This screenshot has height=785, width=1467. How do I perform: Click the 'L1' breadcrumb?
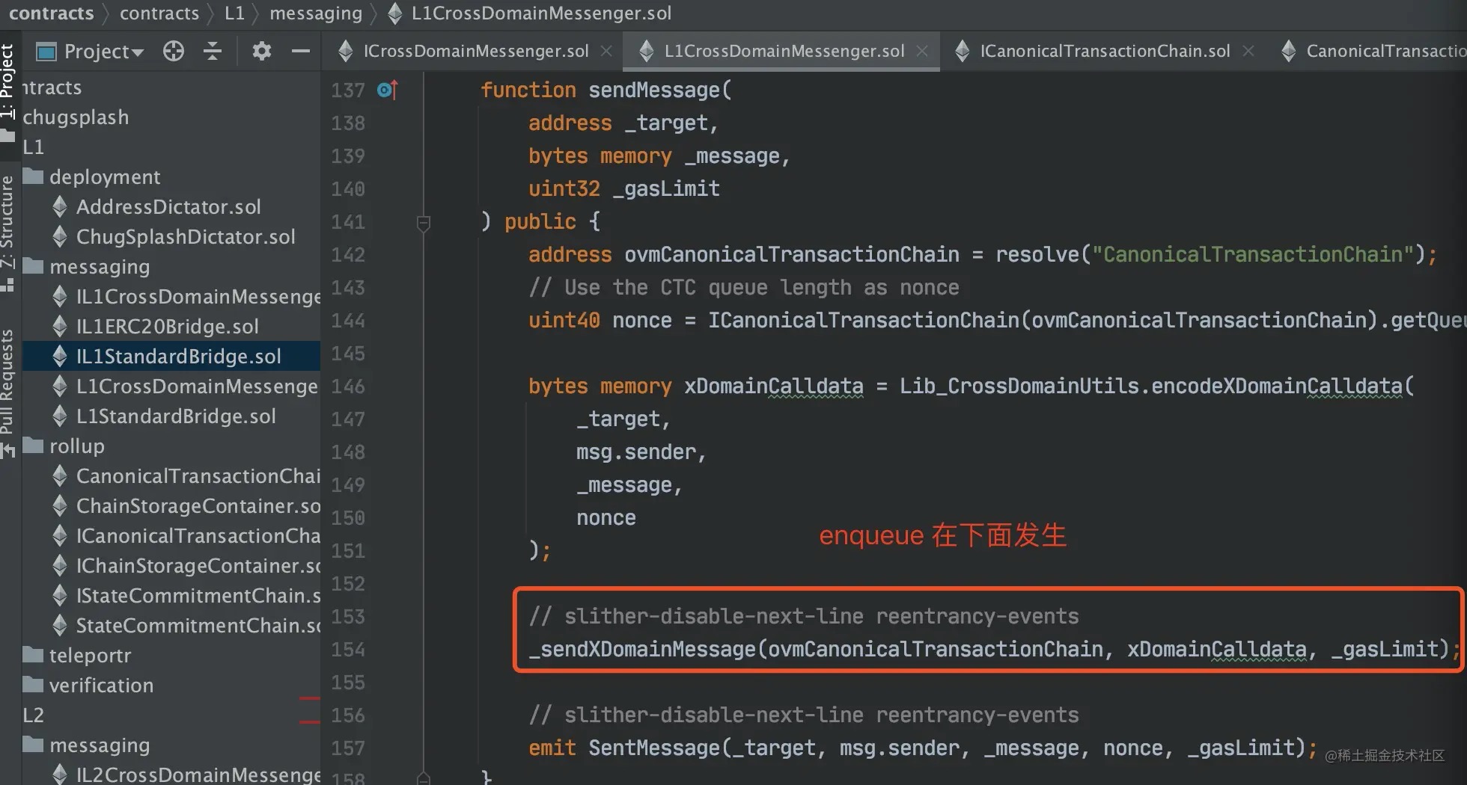point(234,13)
